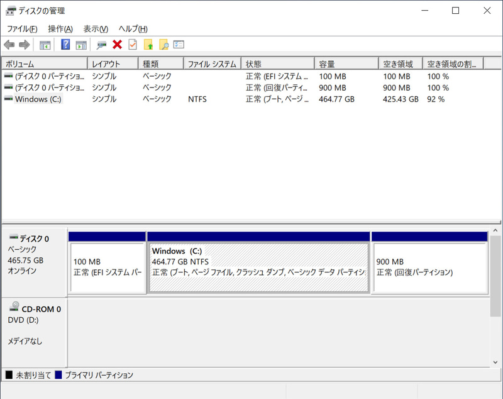Click the list settings toolbar icon
Screen dimensions: 503x399
coord(179,44)
